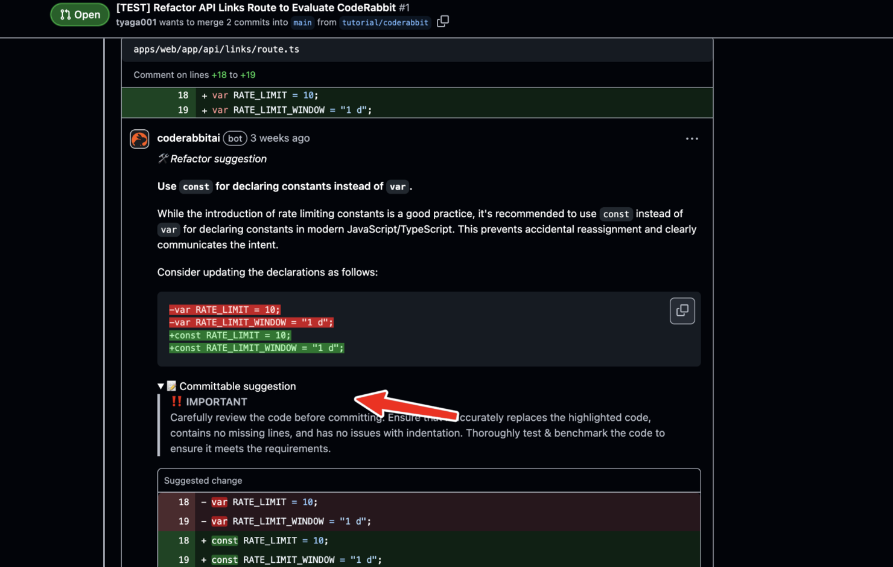Image resolution: width=893 pixels, height=567 pixels.
Task: Click the red exclamation icon near IMPORTANT
Action: (176, 401)
